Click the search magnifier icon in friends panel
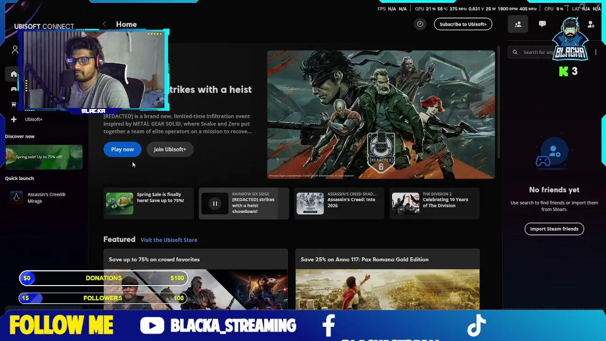The height and width of the screenshot is (341, 606). click(x=515, y=52)
